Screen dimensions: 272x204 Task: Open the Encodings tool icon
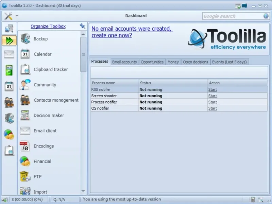coord(25,146)
